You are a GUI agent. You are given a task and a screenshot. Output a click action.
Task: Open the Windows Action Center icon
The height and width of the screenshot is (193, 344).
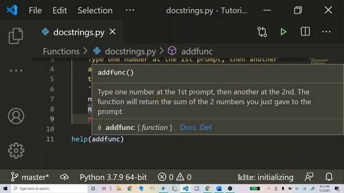coord(337,188)
